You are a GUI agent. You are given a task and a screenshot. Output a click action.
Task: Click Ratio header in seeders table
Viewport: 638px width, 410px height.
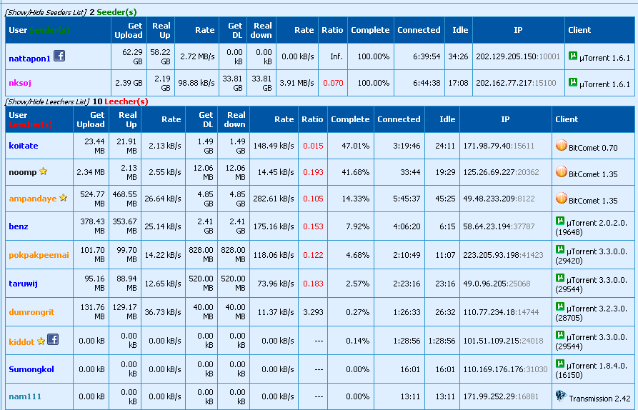click(332, 30)
